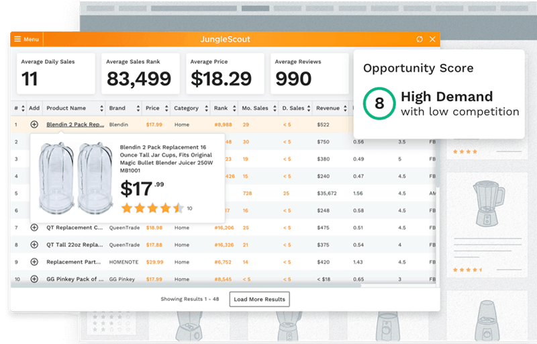This screenshot has width=537, height=344.
Task: Select product name QT Replacement C...
Action: (x=75, y=228)
